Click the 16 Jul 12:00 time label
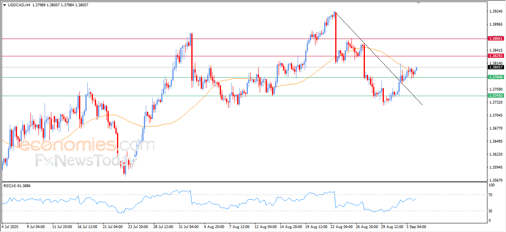506x232 pixels. (x=88, y=227)
